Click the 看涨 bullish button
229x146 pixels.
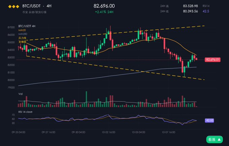(x=215, y=139)
